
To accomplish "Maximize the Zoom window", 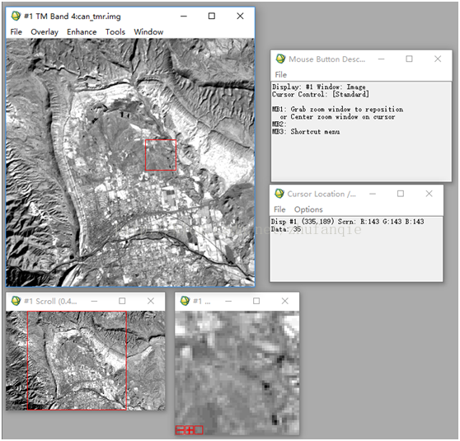I will [x=256, y=301].
